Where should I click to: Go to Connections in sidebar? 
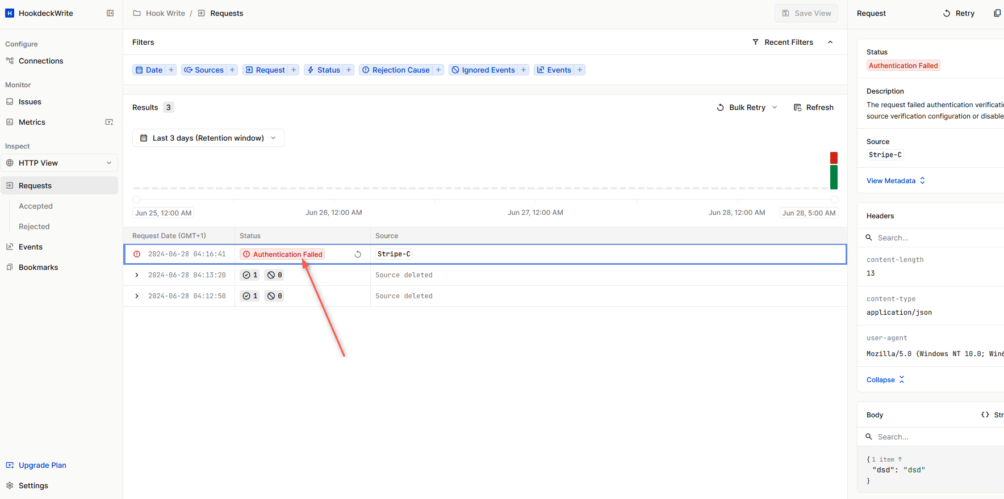(x=41, y=61)
